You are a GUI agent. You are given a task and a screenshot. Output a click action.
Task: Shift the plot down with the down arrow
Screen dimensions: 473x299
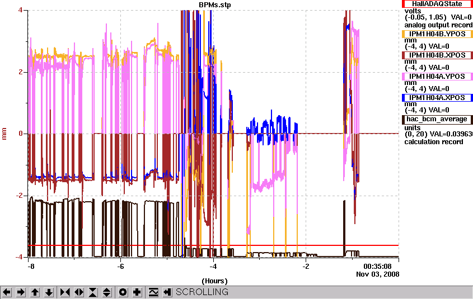pyautogui.click(x=49, y=292)
